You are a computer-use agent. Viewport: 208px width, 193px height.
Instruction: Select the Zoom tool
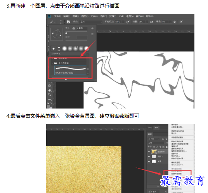[50, 95]
